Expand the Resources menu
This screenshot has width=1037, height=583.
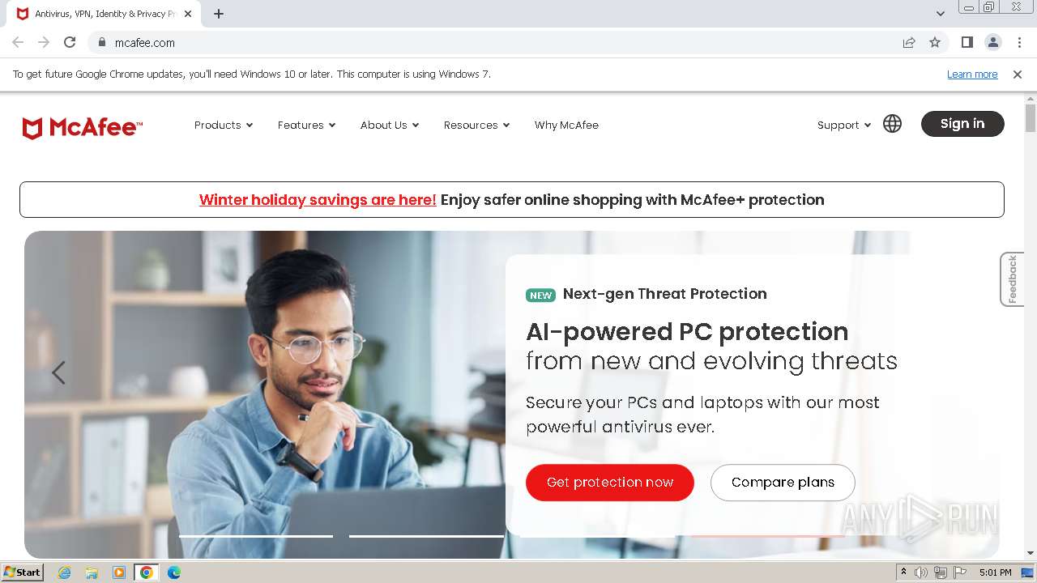click(x=476, y=125)
